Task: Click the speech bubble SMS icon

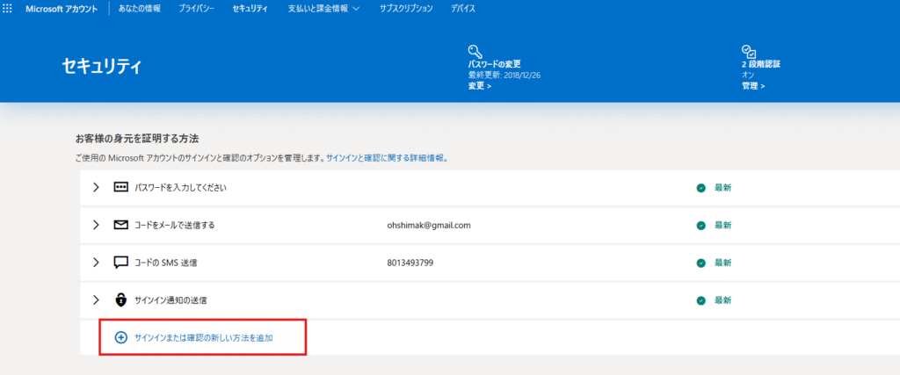Action: tap(120, 263)
